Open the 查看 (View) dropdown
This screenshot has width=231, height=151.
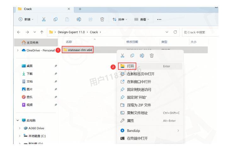point(141,19)
